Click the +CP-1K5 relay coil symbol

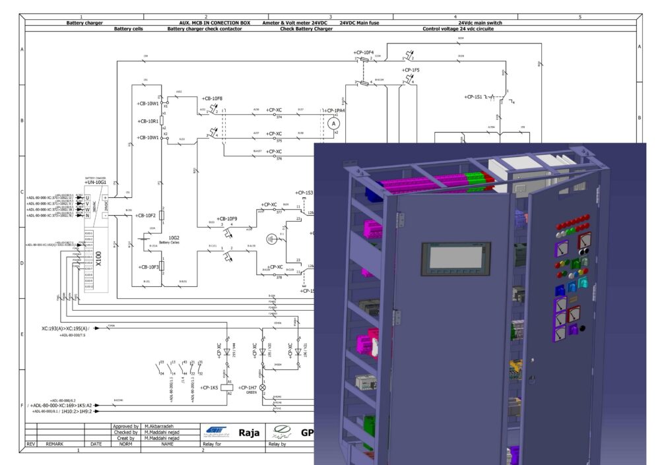(x=230, y=388)
